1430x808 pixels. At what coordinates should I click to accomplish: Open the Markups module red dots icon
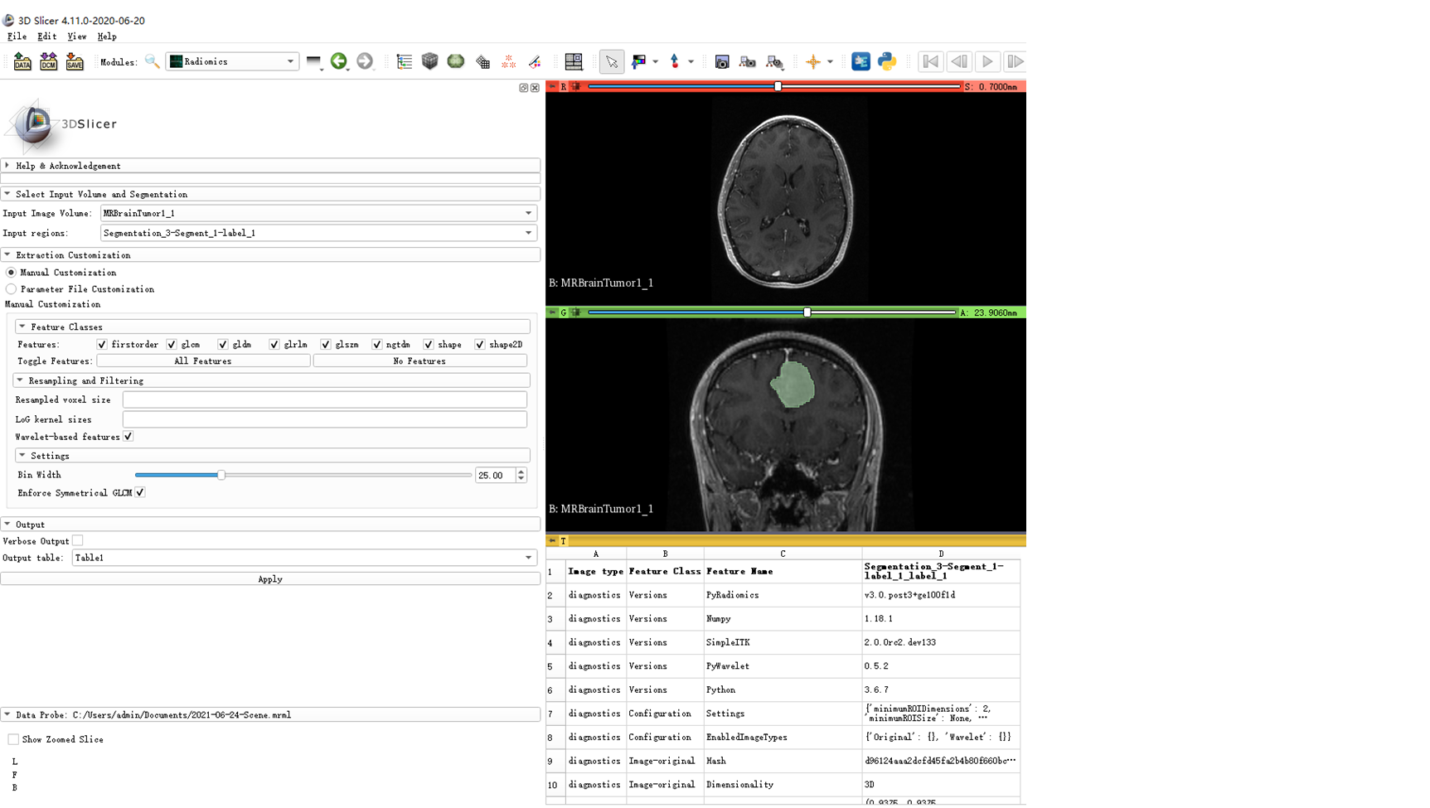tap(508, 61)
